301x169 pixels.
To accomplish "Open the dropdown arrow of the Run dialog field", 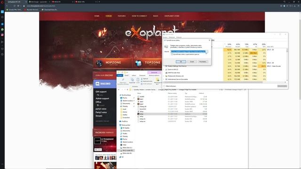I will (x=207, y=52).
